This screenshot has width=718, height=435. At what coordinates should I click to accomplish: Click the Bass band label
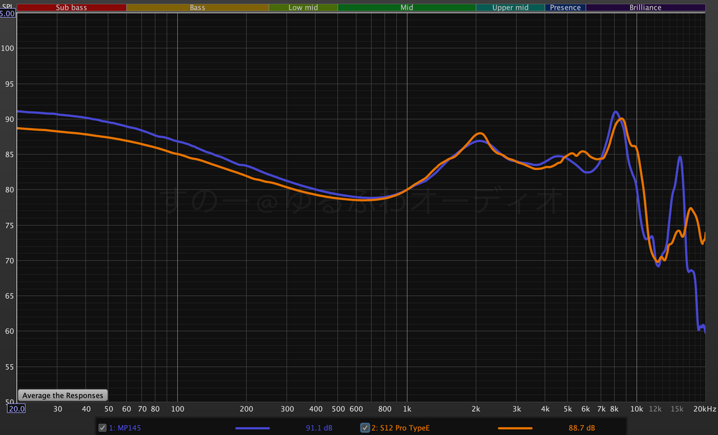pos(197,8)
